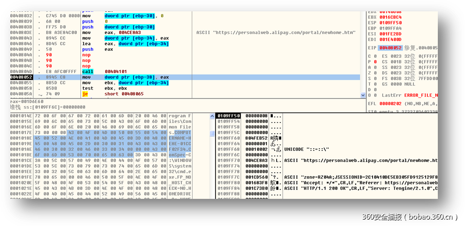Click the ESP register value 0109FF50

pyautogui.click(x=390, y=23)
